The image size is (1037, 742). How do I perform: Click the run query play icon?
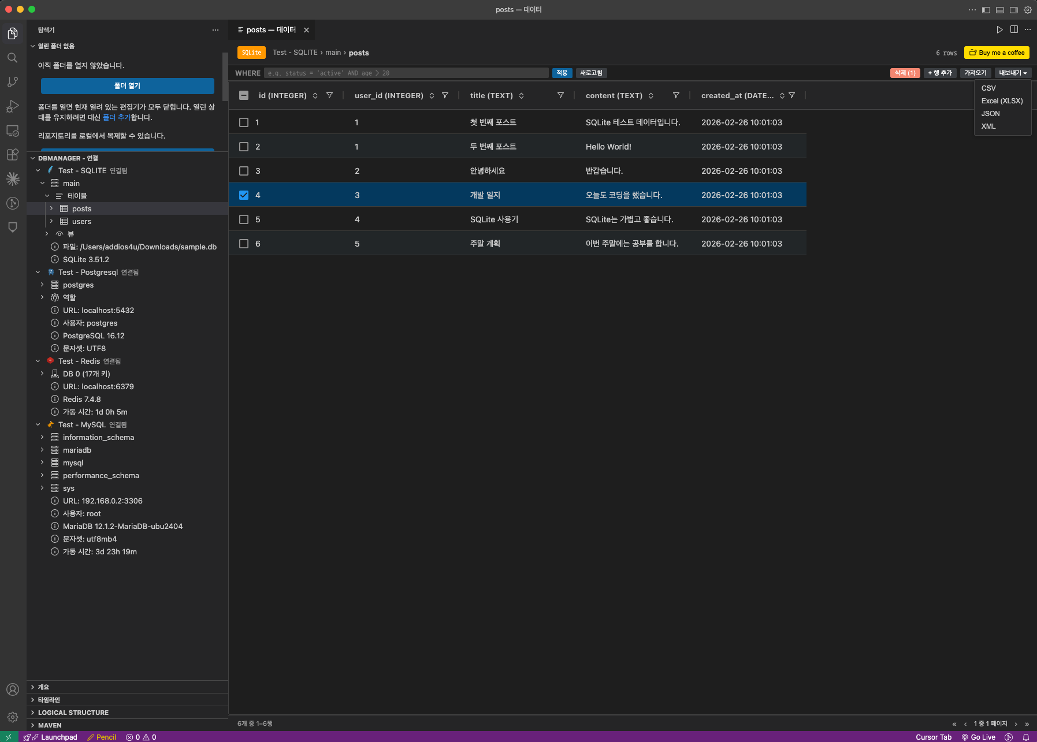pos(999,29)
